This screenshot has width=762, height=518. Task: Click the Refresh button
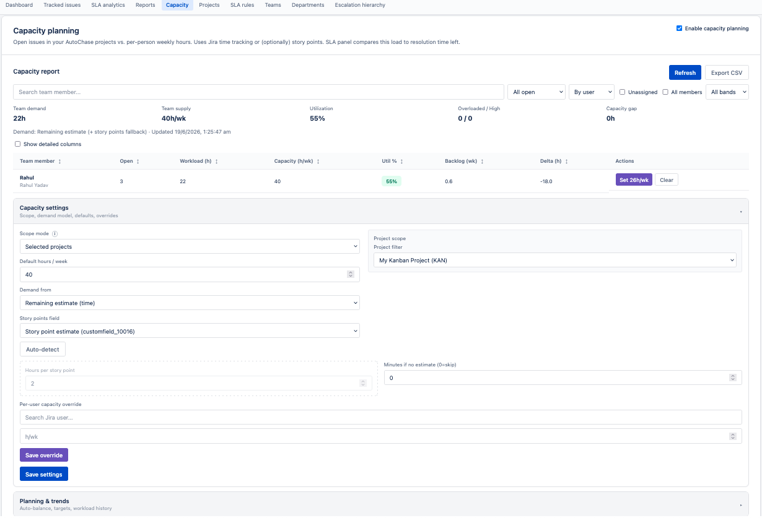click(685, 72)
